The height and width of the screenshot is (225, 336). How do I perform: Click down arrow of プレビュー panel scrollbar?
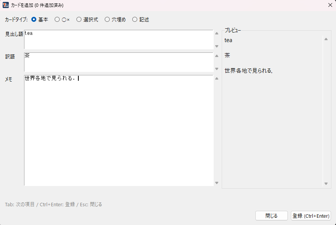pos(326,184)
